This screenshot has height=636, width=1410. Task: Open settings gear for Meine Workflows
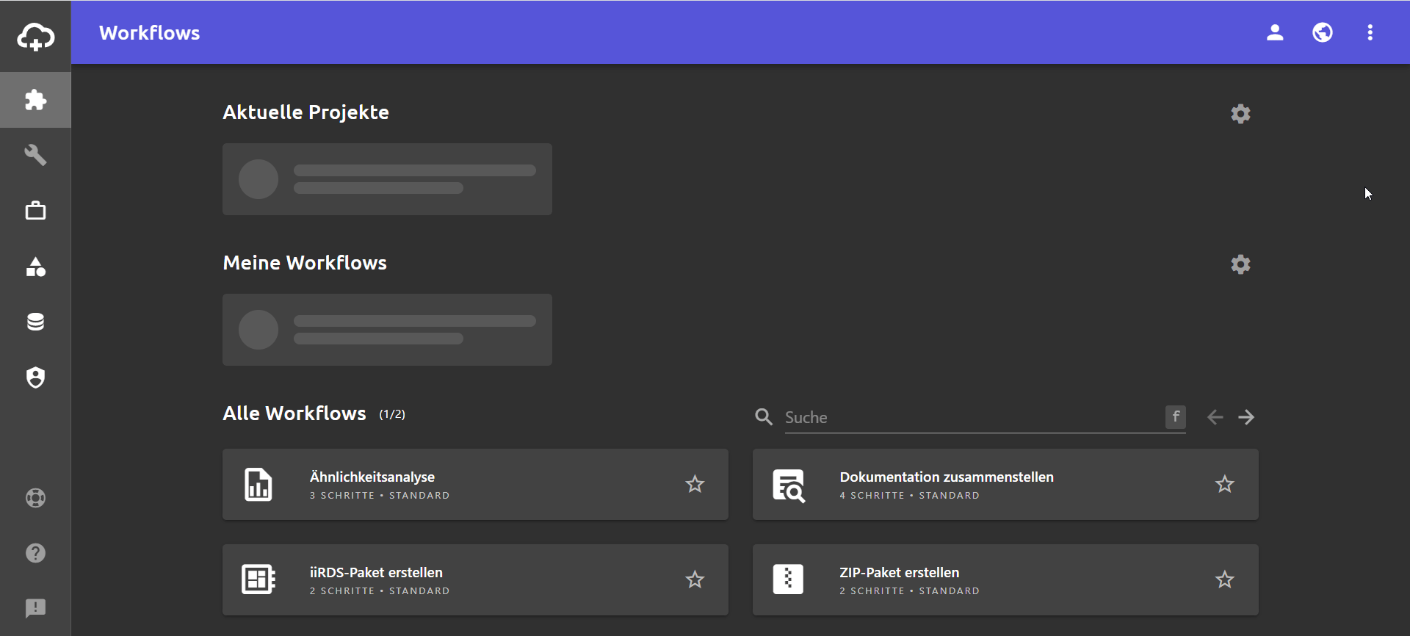(1240, 264)
